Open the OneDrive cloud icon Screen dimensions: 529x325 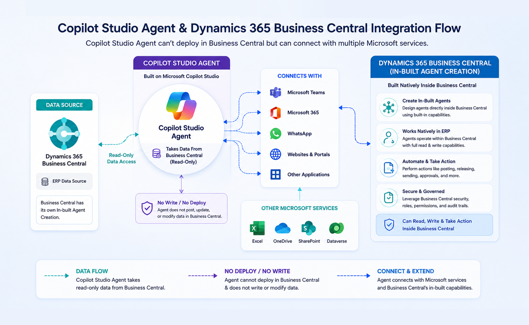pyautogui.click(x=283, y=228)
